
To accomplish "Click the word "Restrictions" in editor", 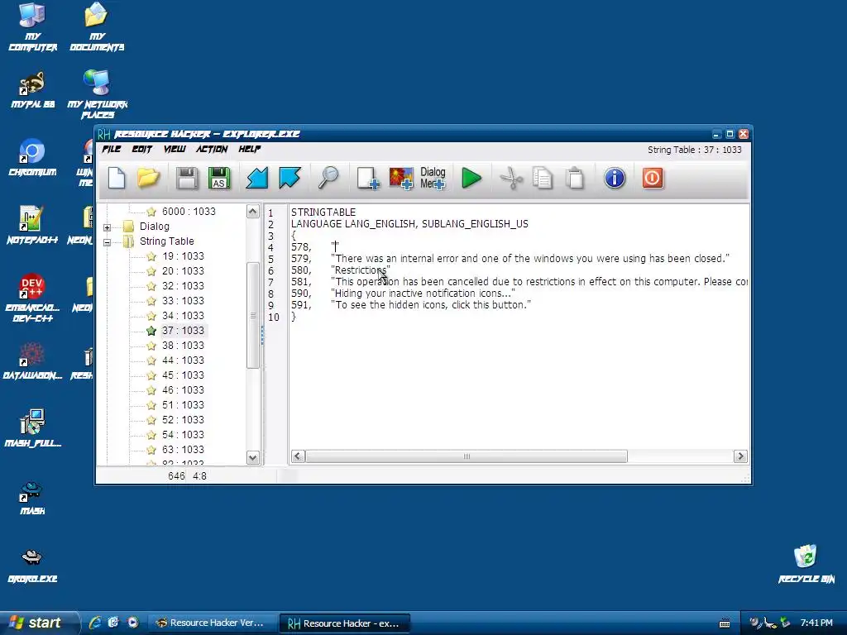I will (361, 270).
